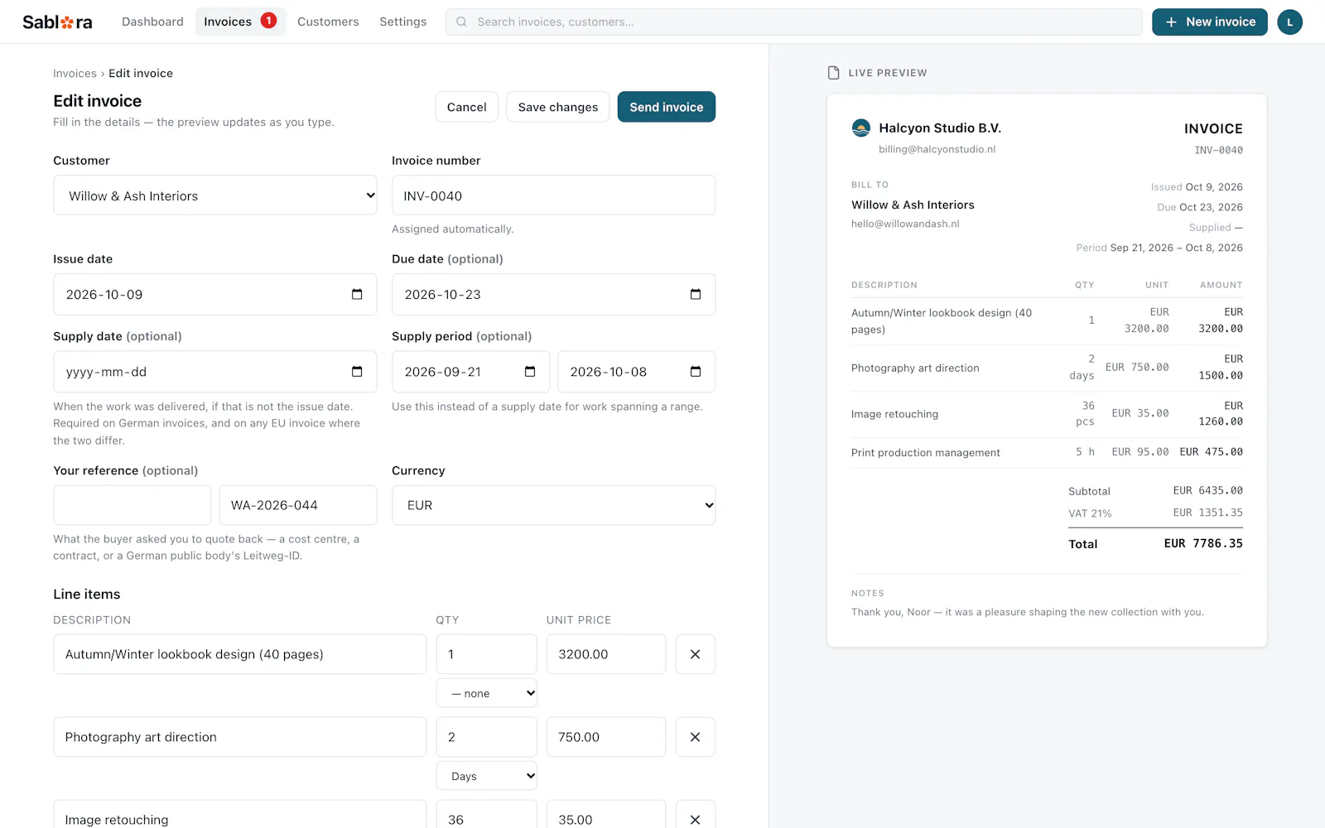Open the Days unit dropdown

pos(487,776)
